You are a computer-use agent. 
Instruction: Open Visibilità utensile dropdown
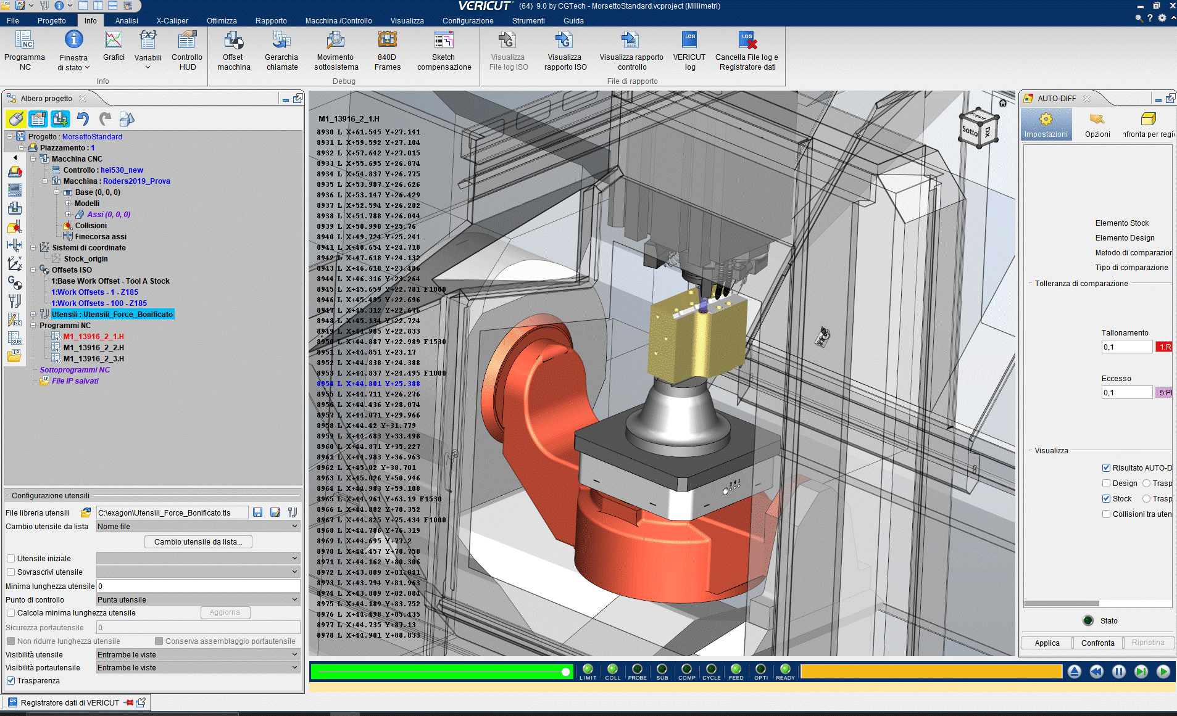(x=198, y=655)
